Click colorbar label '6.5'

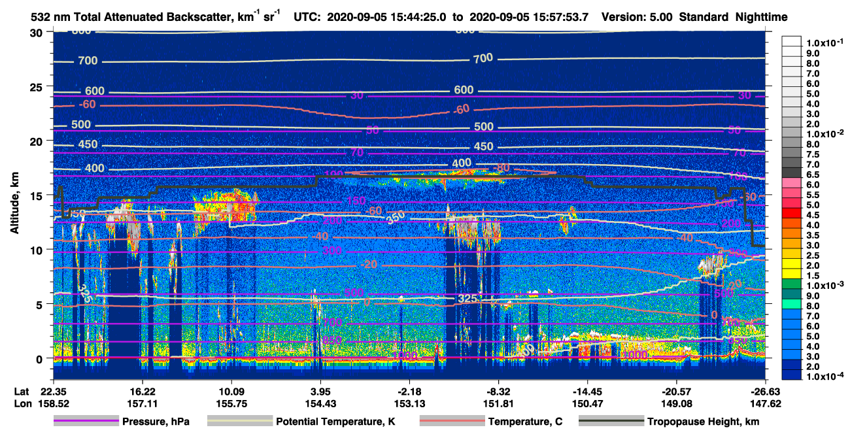813,175
